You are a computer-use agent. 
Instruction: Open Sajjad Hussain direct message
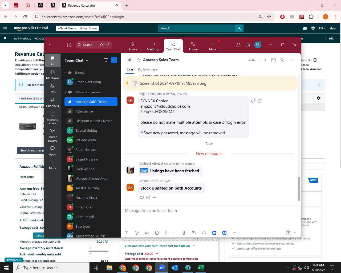coord(91,159)
